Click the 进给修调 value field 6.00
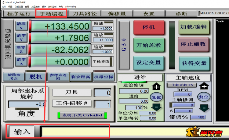The width and height of the screenshot is (229, 140). point(134,91)
